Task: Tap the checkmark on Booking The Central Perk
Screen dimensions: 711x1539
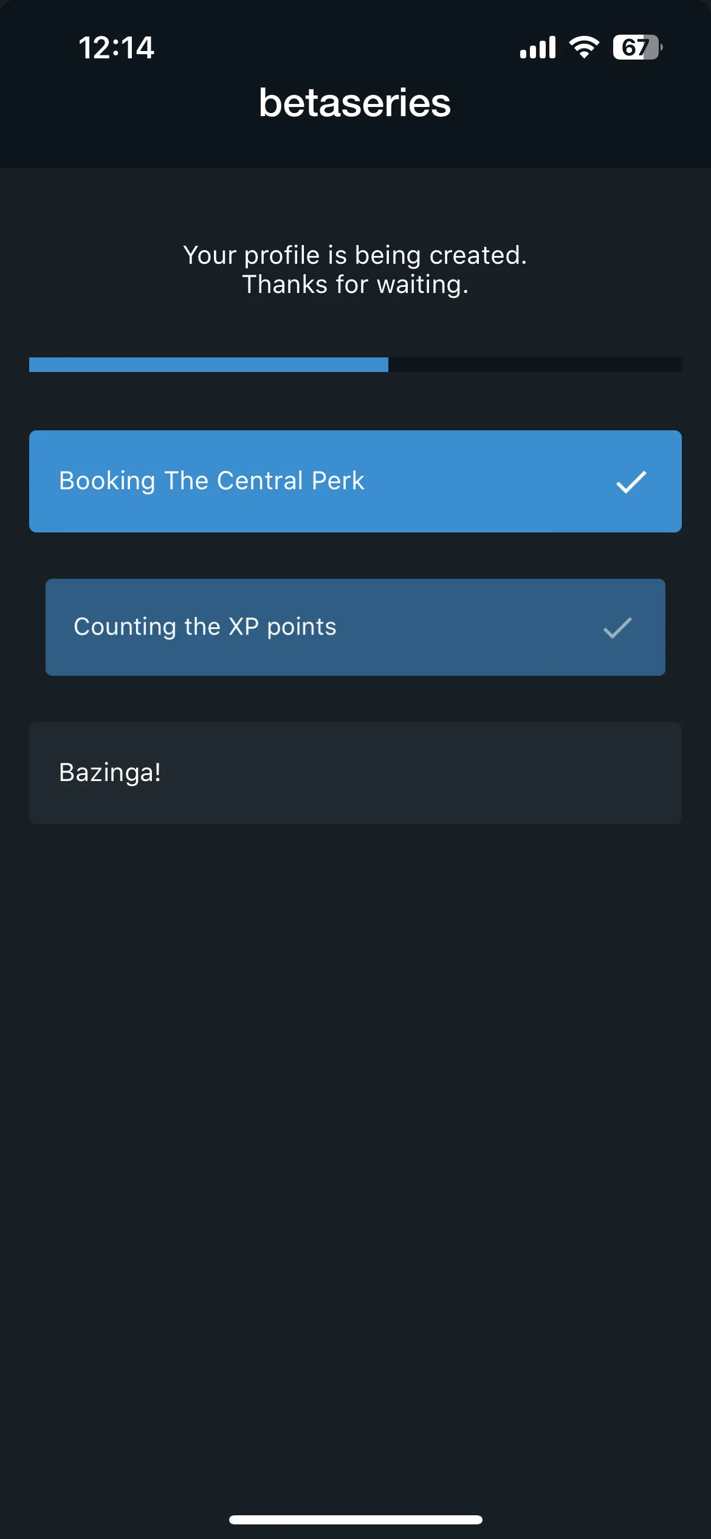Action: click(631, 482)
